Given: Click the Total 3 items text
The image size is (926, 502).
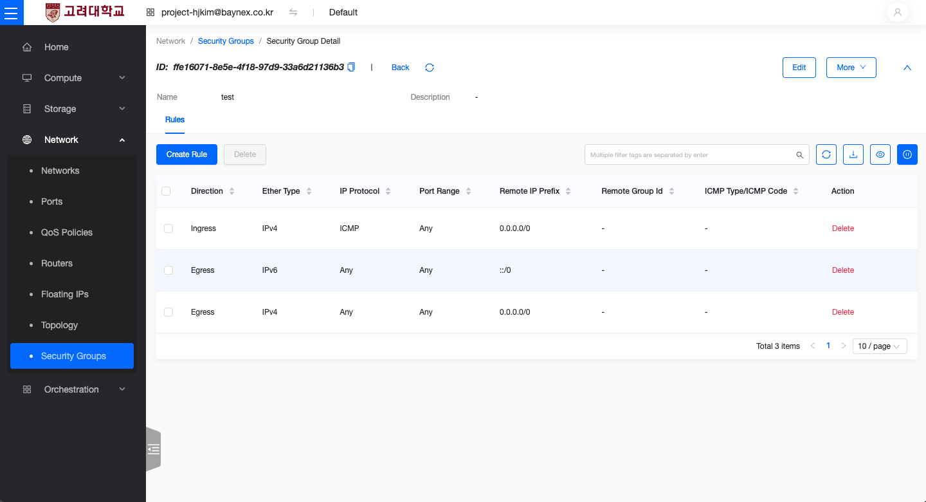Looking at the screenshot, I should (x=778, y=346).
